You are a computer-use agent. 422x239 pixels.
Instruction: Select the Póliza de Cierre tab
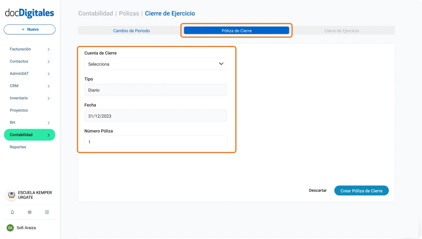click(236, 31)
